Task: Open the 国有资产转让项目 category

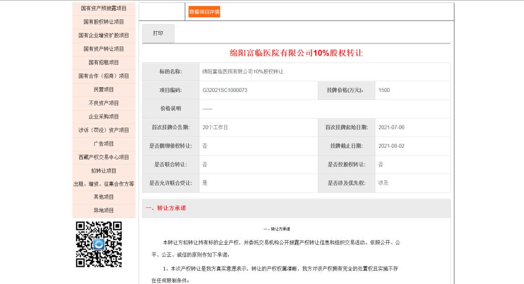Action: pos(104,49)
